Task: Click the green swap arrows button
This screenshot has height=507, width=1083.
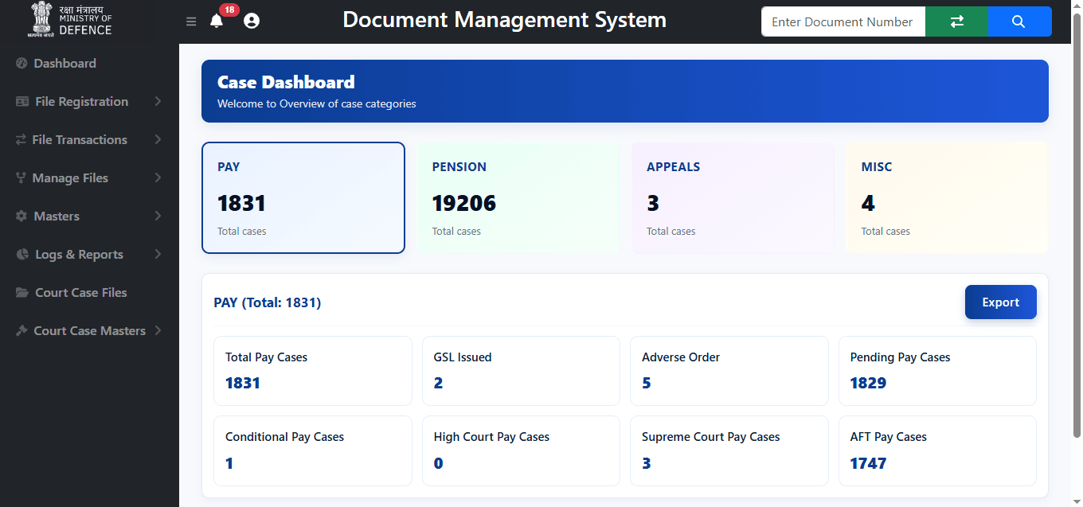Action: tap(956, 21)
